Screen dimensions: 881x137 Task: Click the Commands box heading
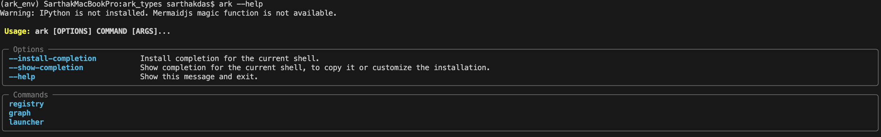click(31, 95)
